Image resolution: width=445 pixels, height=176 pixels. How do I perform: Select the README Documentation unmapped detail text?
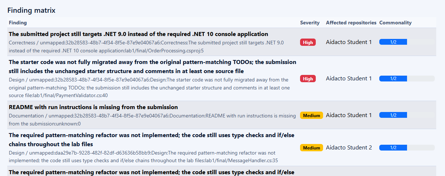click(152, 120)
